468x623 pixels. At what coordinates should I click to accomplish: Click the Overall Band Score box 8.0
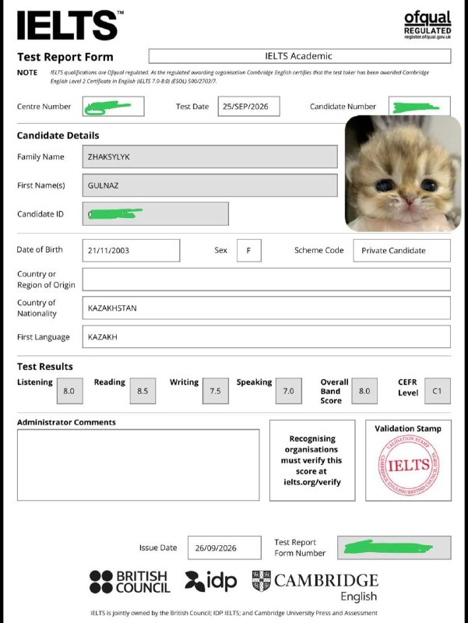[x=364, y=391]
